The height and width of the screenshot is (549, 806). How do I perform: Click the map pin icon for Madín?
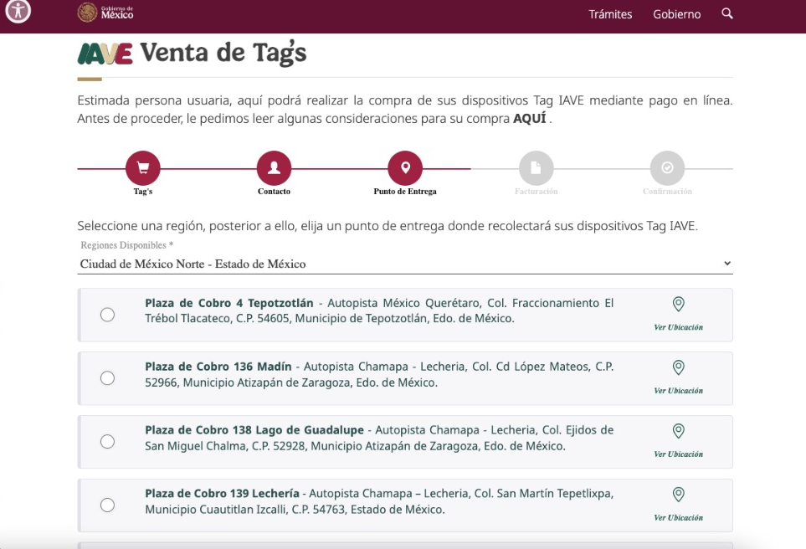(679, 367)
